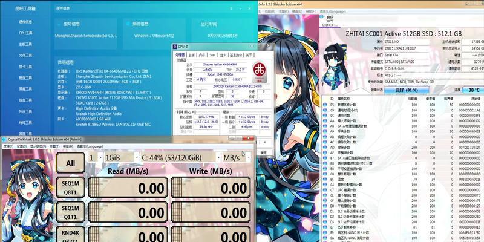Open the 设置(S) menu in CrystalDiskMark

click(22, 146)
